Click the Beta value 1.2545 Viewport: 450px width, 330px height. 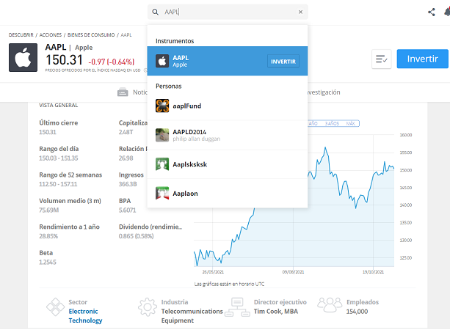pyautogui.click(x=48, y=263)
